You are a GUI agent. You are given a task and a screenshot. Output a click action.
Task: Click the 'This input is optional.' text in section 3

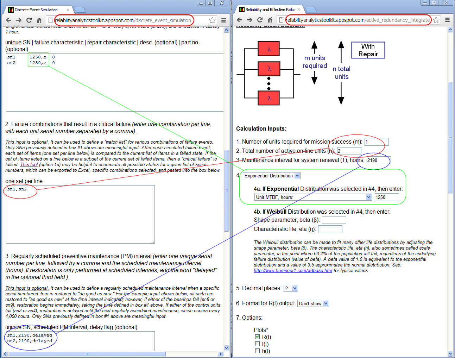pos(27,288)
